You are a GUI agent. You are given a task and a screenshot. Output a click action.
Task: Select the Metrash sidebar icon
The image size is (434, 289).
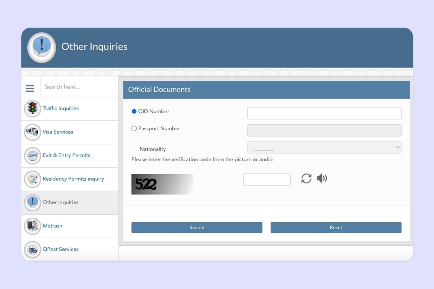pos(32,226)
